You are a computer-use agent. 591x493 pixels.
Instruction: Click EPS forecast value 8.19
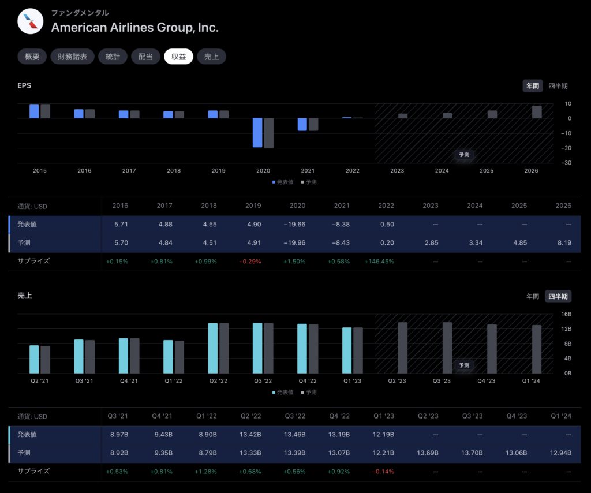[564, 242]
